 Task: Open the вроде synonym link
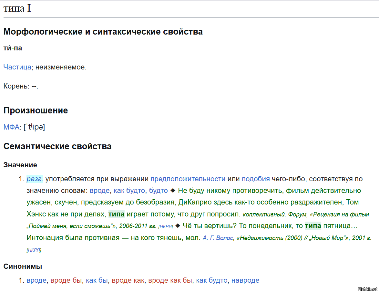coord(36,280)
